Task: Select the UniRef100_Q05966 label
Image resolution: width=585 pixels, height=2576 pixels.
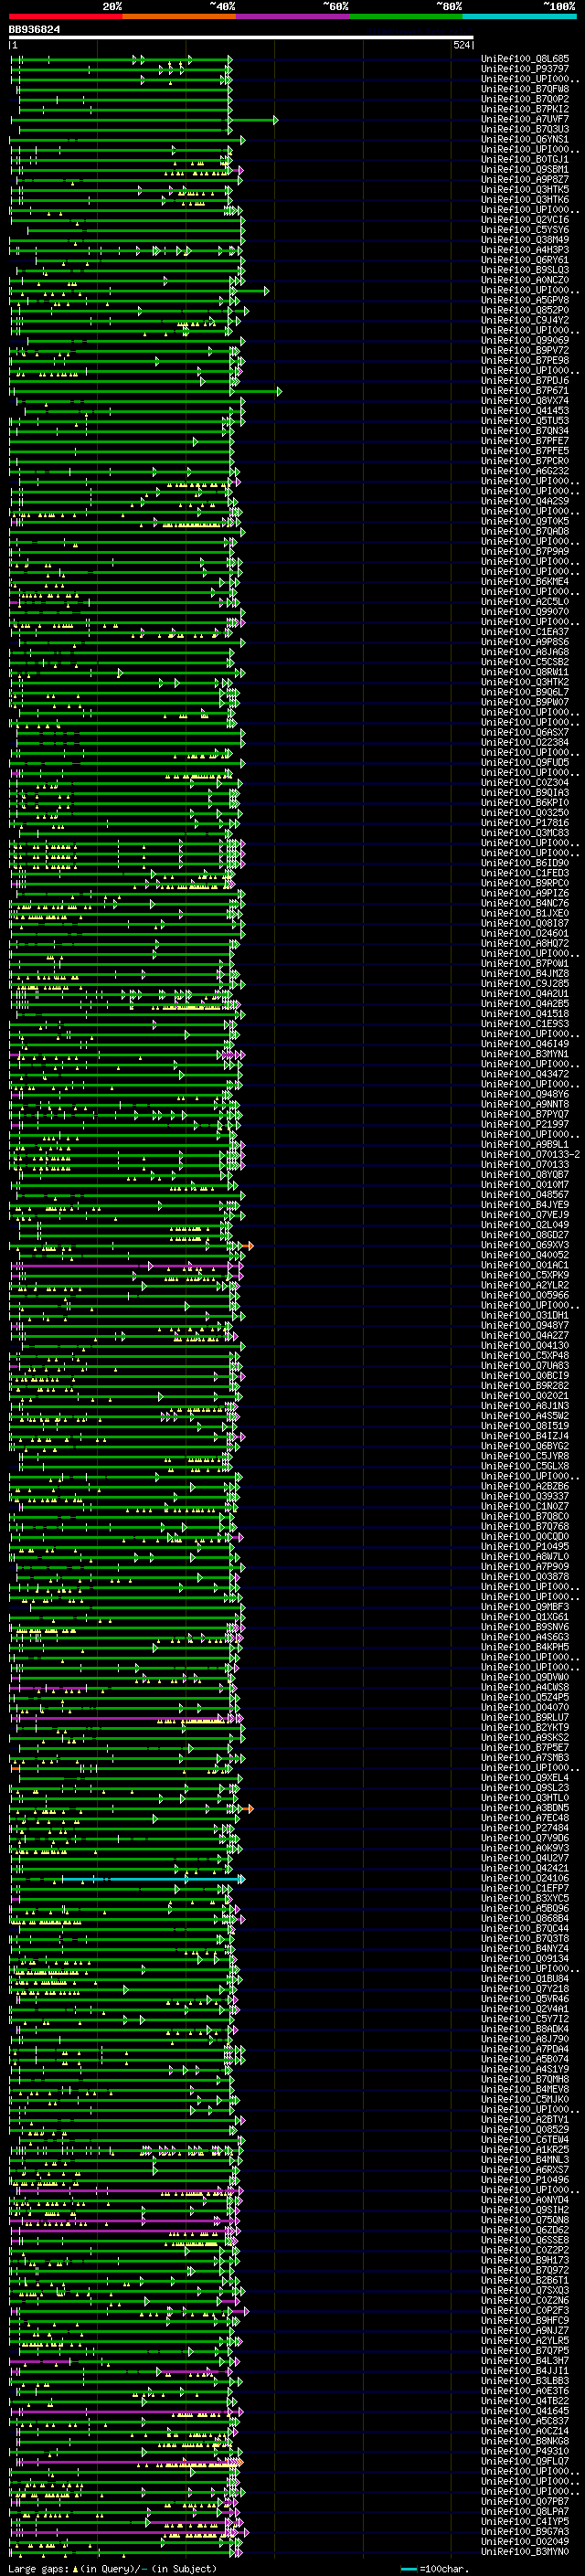Action: tap(525, 1295)
